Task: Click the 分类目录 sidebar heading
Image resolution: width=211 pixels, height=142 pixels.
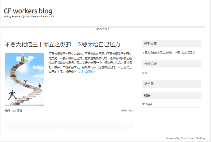Action: pos(150,64)
